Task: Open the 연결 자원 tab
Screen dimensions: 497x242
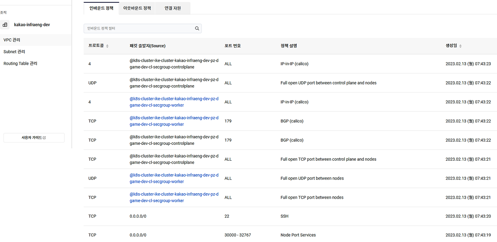Action: click(172, 8)
